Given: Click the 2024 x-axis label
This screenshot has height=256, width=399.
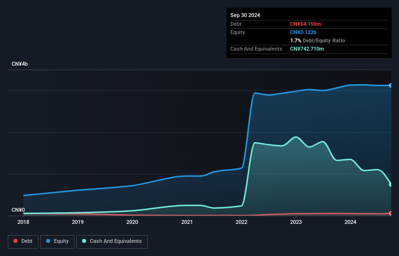Looking at the screenshot, I should pos(350,222).
